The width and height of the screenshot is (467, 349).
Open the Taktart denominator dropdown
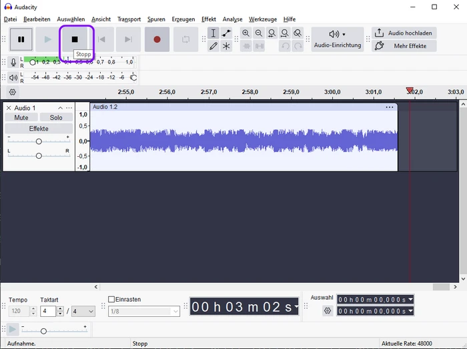[x=83, y=311]
